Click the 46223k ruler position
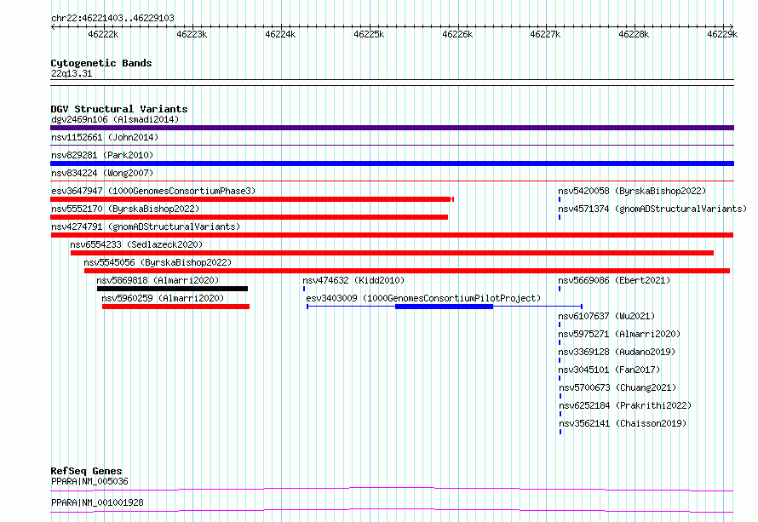This screenshot has width=758, height=522. point(192,34)
